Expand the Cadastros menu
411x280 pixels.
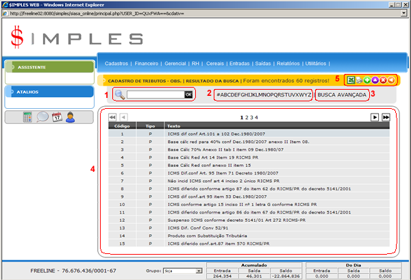[x=116, y=63]
